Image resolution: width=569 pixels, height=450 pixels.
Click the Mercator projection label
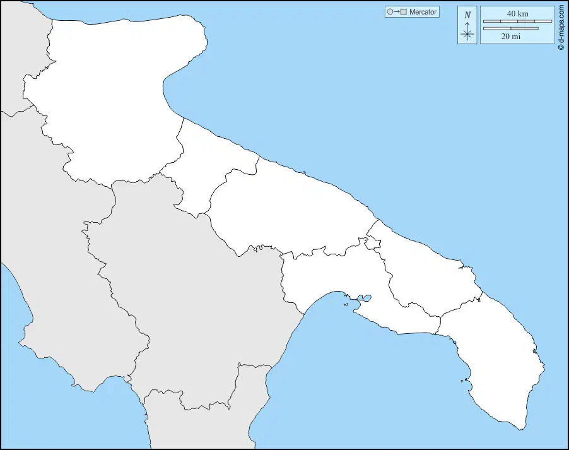(x=423, y=12)
